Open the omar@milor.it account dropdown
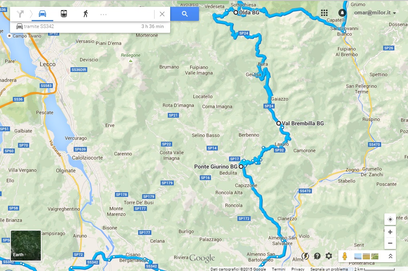This screenshot has height=271, width=408. [x=375, y=12]
